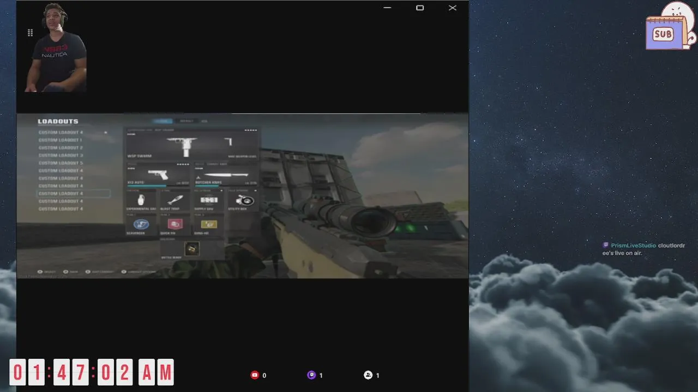
Task: Click the Twitch badge in chat message
Action: click(x=605, y=246)
